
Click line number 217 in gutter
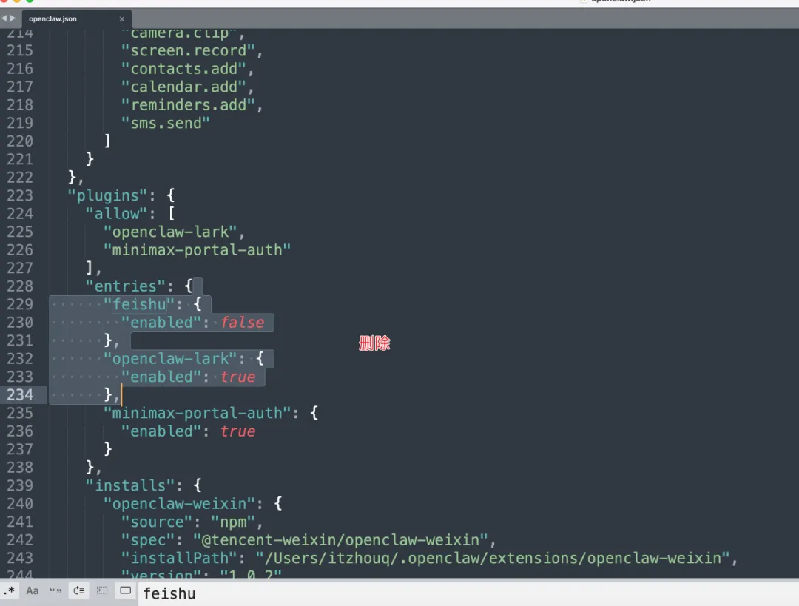click(20, 87)
